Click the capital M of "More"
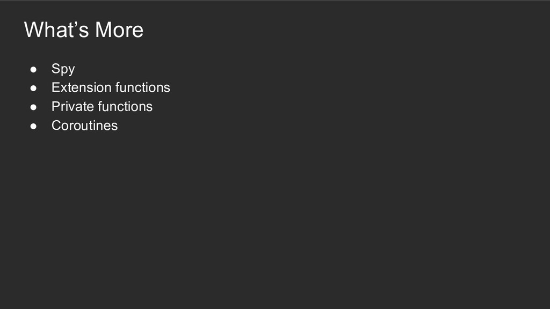This screenshot has height=309, width=550. 103,30
